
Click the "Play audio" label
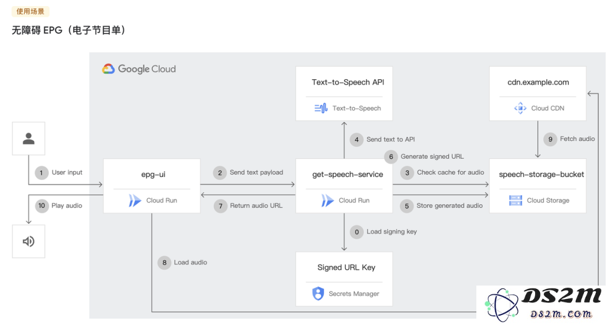[x=67, y=206]
